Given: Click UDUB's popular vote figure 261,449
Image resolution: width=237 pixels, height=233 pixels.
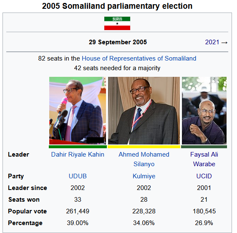Looking at the screenshot, I should [x=78, y=211].
